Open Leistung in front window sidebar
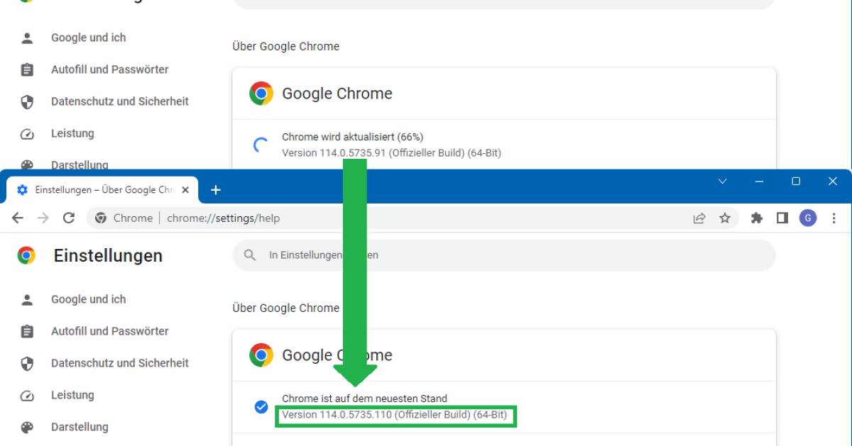852x446 pixels. coord(72,395)
